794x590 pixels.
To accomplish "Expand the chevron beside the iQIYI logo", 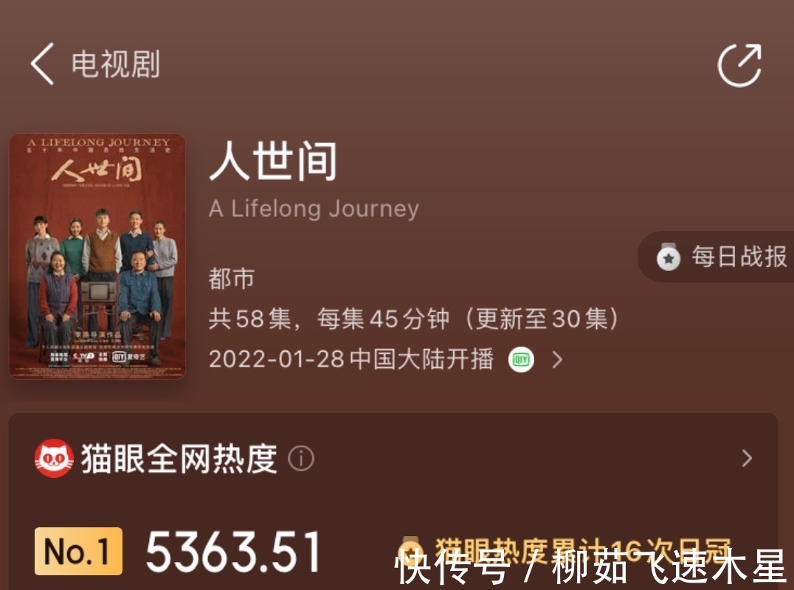I will (558, 360).
